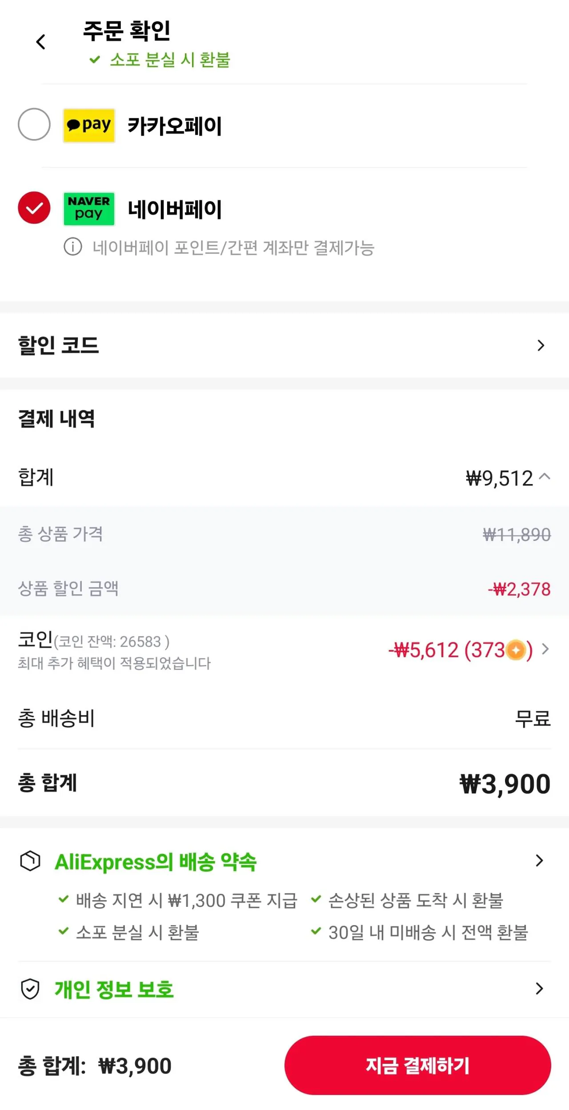The height and width of the screenshot is (1110, 569).
Task: Expand coin discount details chevron
Action: pyautogui.click(x=545, y=649)
